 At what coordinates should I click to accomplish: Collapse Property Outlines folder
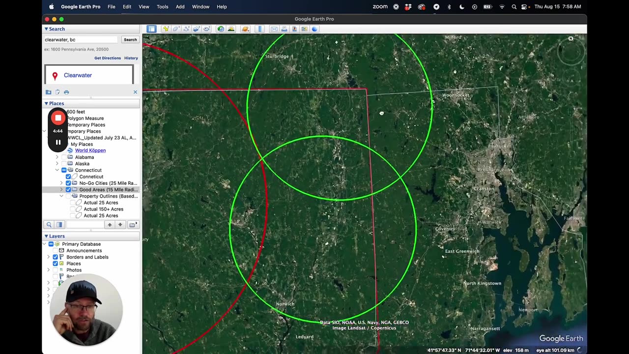[61, 196]
